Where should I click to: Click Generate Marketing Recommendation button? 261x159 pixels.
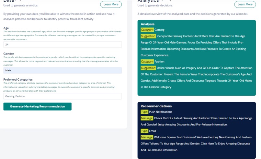(x=38, y=106)
